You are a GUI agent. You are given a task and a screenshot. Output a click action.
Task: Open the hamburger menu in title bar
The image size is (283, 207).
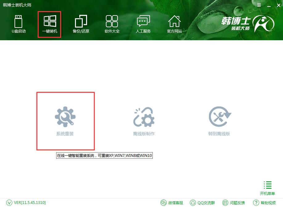259,5
